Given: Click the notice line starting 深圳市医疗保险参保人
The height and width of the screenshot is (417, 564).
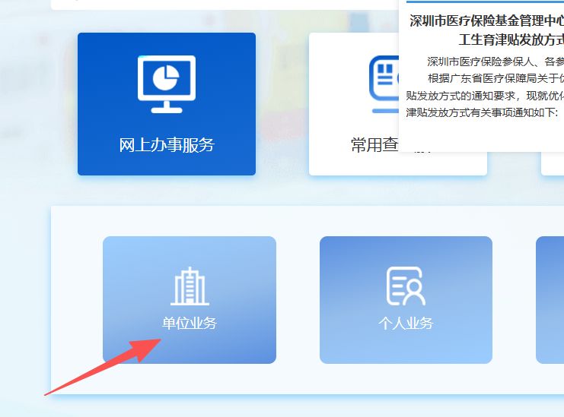Looking at the screenshot, I should tap(495, 62).
